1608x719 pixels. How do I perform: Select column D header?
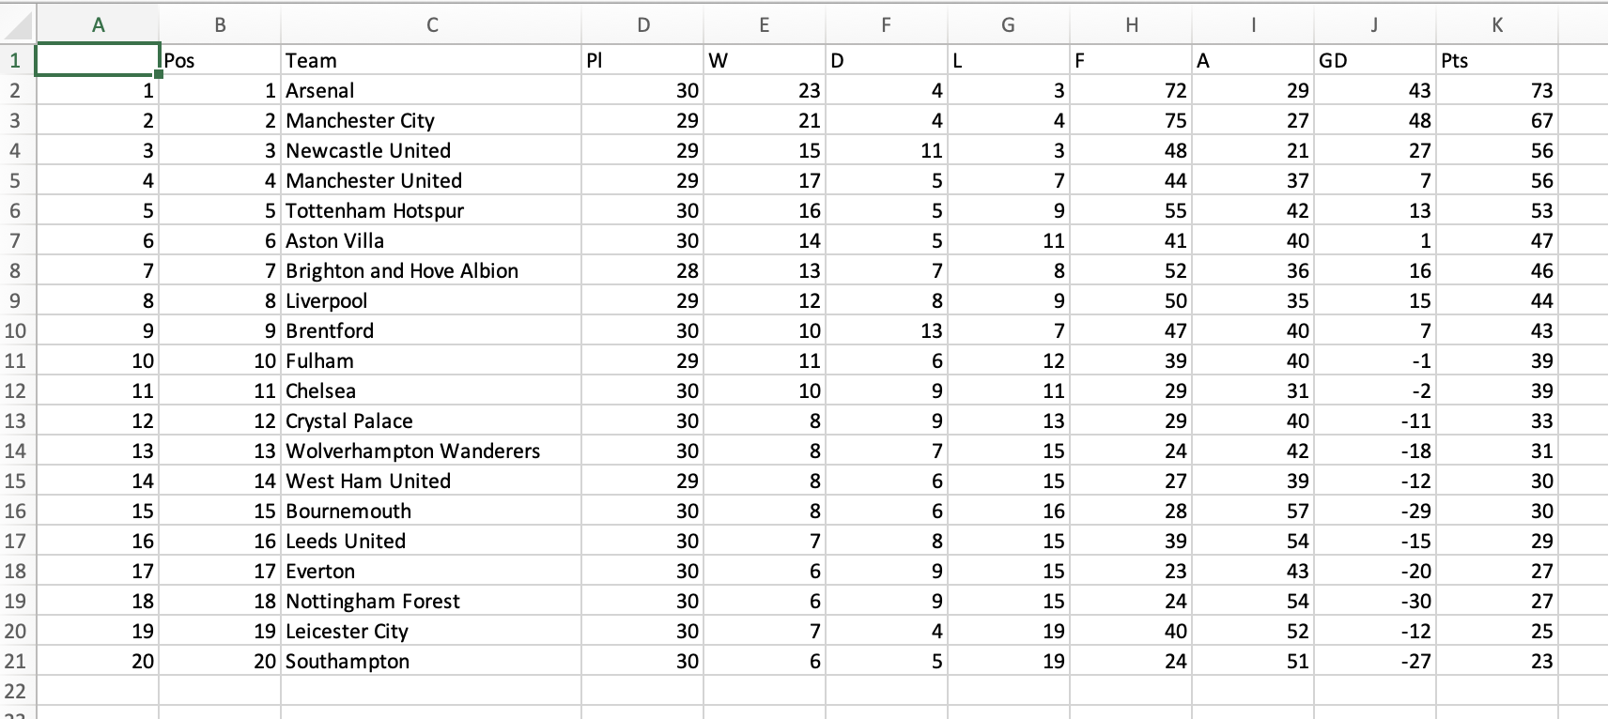click(643, 25)
